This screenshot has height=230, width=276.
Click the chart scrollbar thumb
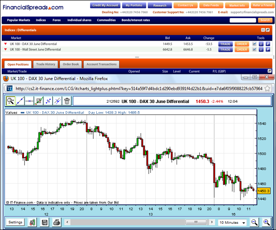pos(196,222)
